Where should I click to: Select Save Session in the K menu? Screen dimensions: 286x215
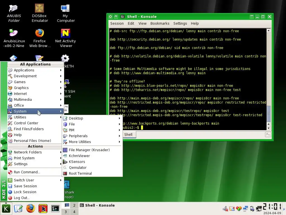35,186
